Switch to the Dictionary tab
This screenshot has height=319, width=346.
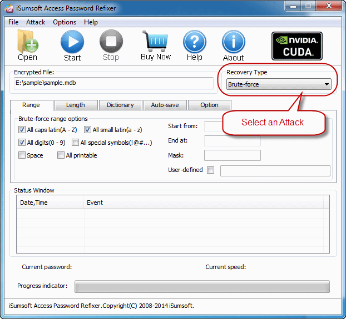click(120, 105)
